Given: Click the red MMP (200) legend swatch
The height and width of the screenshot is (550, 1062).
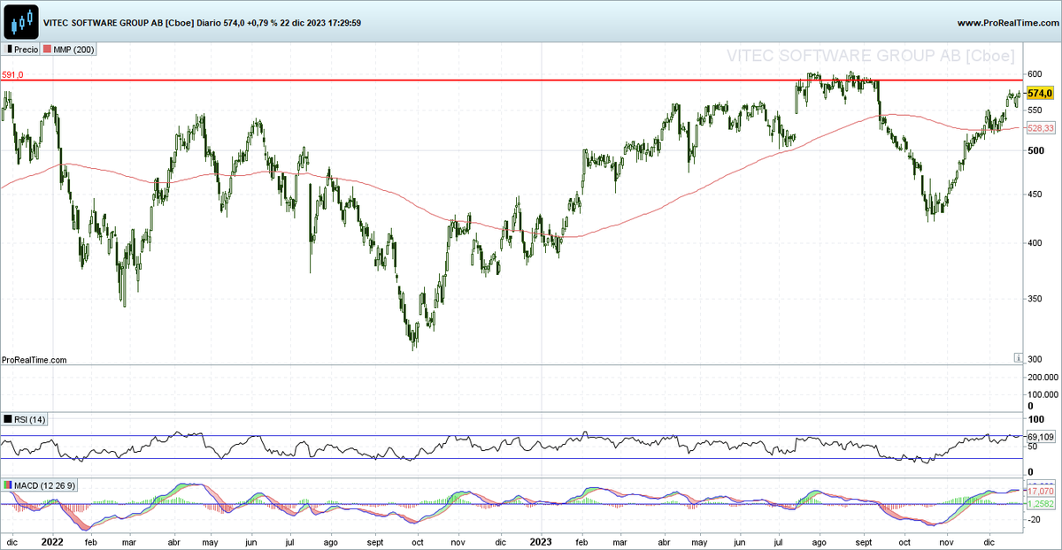Looking at the screenshot, I should [46, 50].
